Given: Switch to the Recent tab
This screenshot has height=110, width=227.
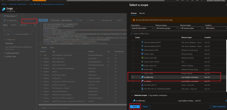Looking at the screenshot, I should [142, 13].
